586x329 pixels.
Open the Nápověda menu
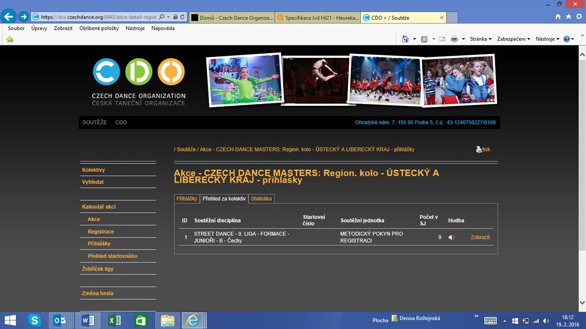click(163, 28)
